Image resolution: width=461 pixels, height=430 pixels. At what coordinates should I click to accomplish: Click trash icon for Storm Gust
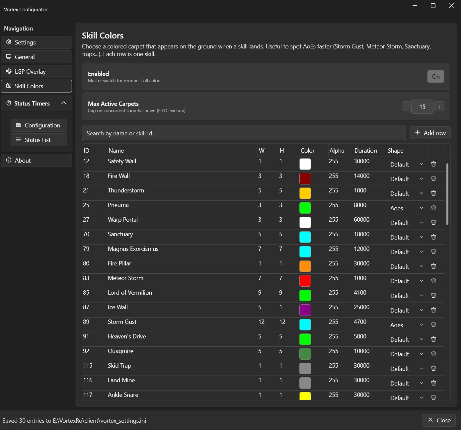click(x=433, y=324)
